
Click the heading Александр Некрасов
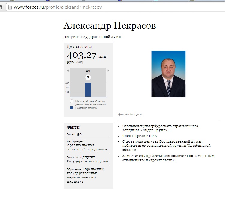[x=110, y=26]
